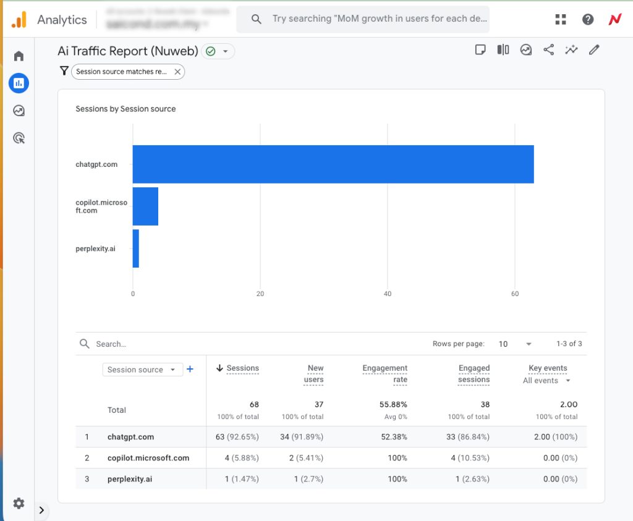Expand the Key events All events dropdown
633x521 pixels.
[546, 381]
